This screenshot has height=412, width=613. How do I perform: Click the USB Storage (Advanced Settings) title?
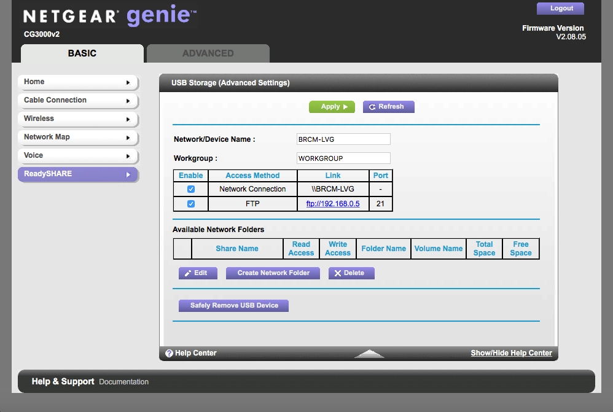pyautogui.click(x=230, y=83)
